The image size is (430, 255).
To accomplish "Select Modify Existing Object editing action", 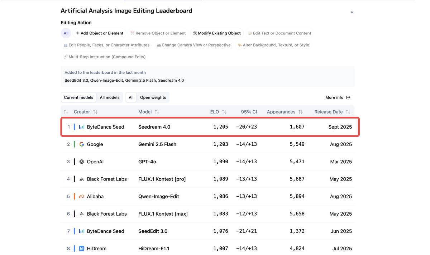I will [x=217, y=33].
